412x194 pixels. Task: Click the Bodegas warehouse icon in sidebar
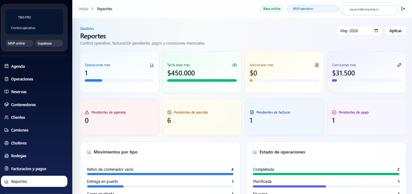[x=6, y=156]
